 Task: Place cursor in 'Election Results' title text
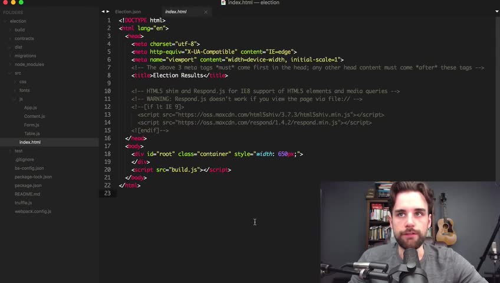[x=178, y=75]
